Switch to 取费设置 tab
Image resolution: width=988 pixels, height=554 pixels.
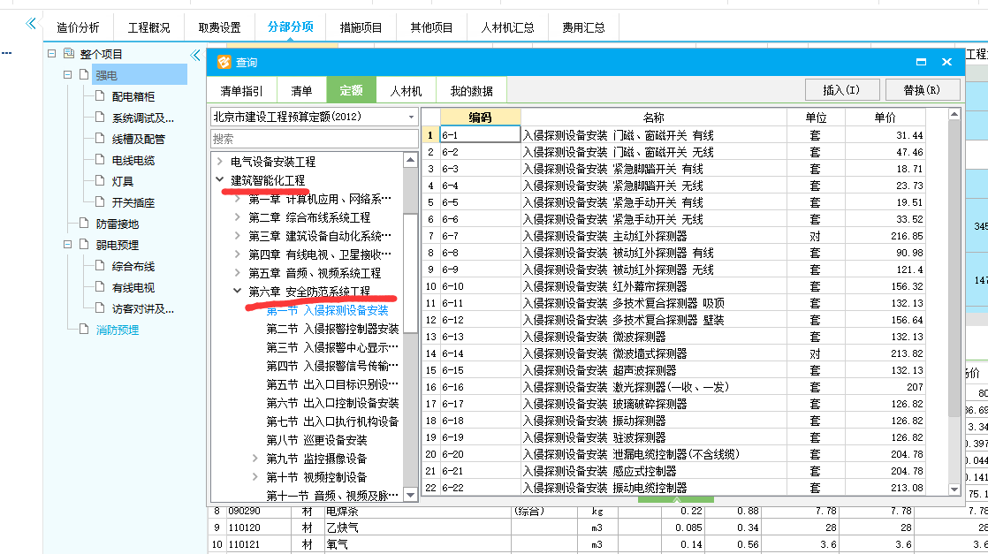coord(219,27)
